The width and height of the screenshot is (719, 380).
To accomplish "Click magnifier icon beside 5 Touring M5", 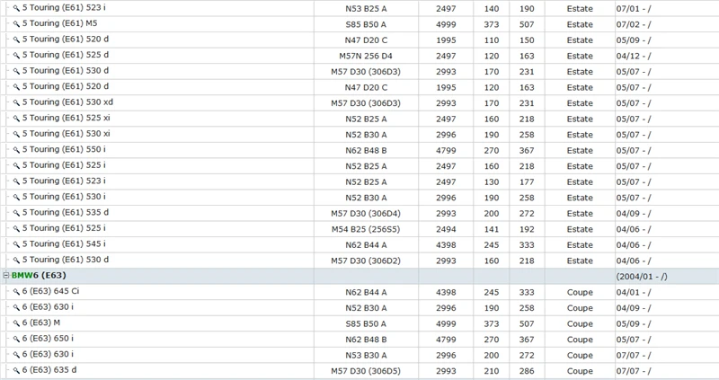I will [x=16, y=24].
